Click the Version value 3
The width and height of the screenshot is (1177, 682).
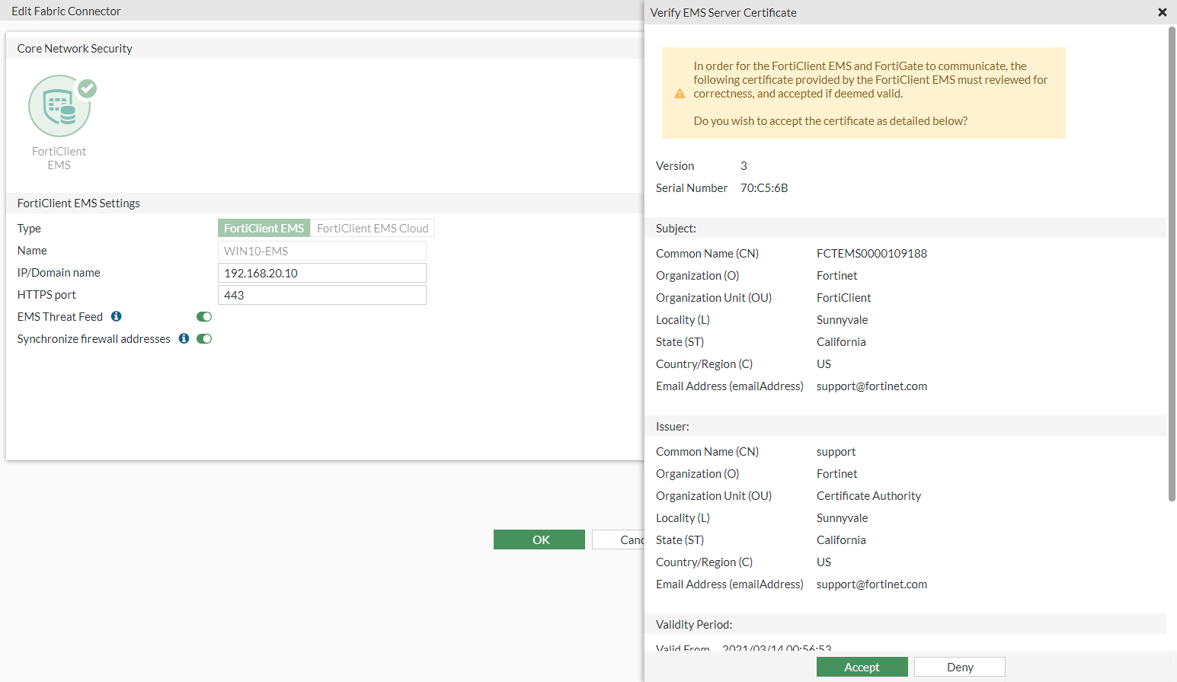pyautogui.click(x=744, y=166)
